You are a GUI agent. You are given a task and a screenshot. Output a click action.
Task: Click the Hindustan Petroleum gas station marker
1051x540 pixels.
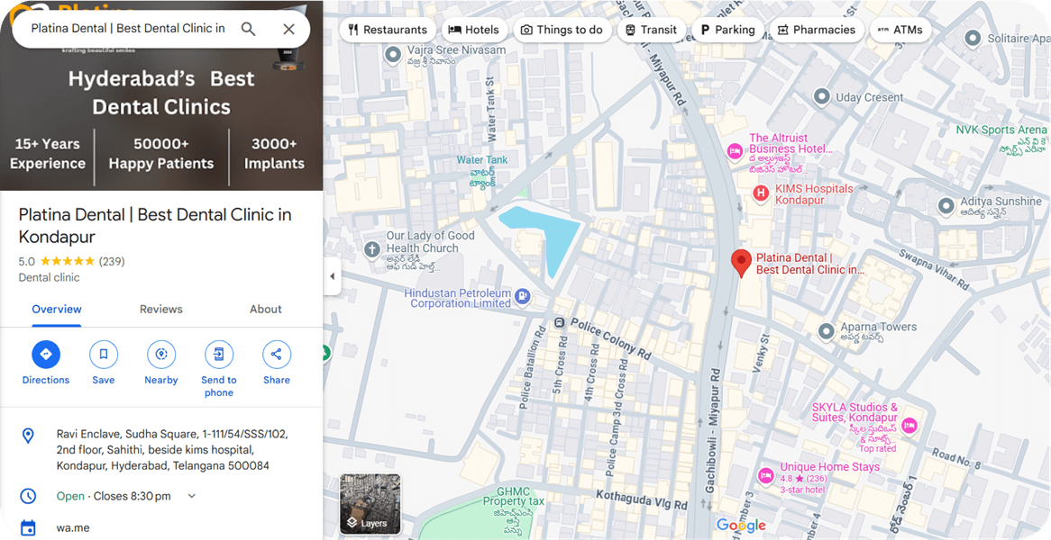pyautogui.click(x=523, y=294)
